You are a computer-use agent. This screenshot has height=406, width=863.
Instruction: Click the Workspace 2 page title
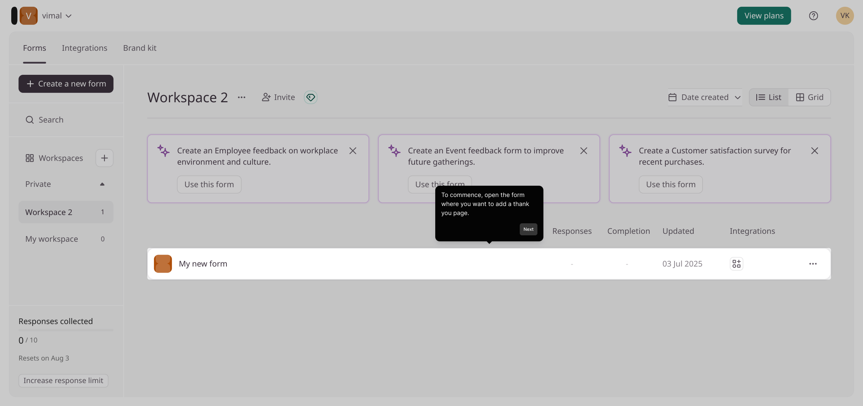[x=188, y=97]
